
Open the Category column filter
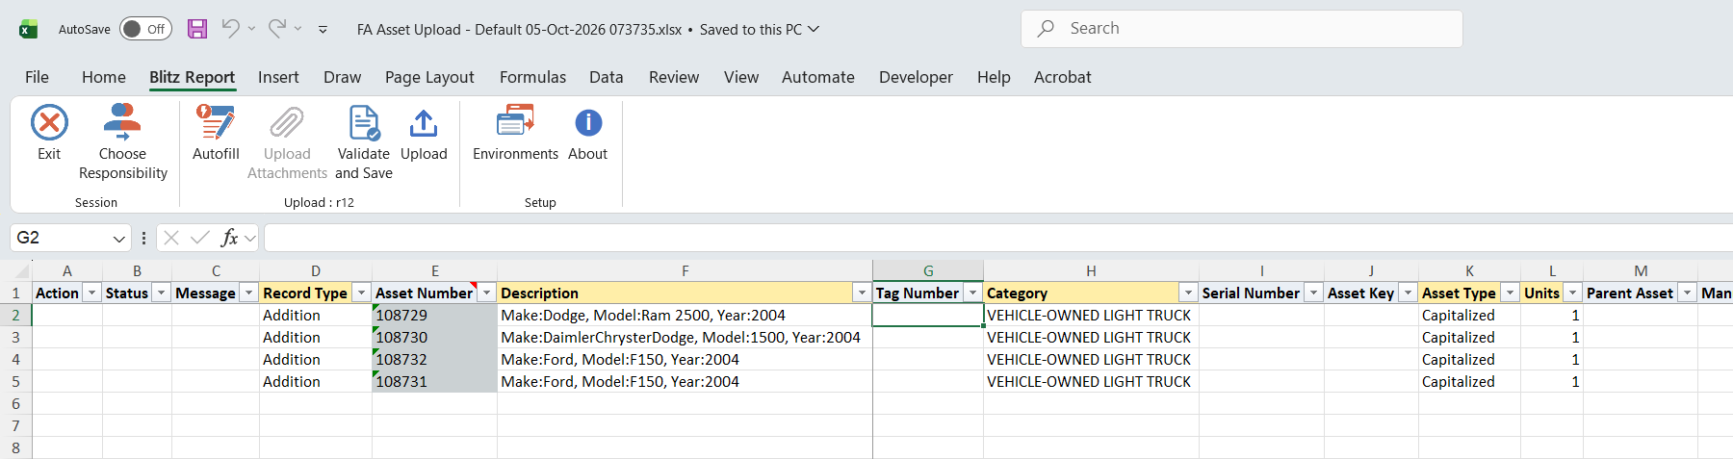click(1188, 293)
